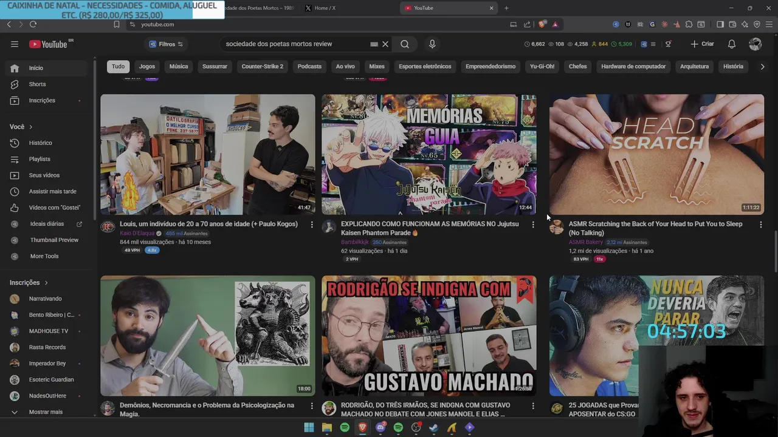This screenshot has height=437, width=778.
Task: Open the on-screen keyboard icon in search box
Action: click(x=374, y=44)
